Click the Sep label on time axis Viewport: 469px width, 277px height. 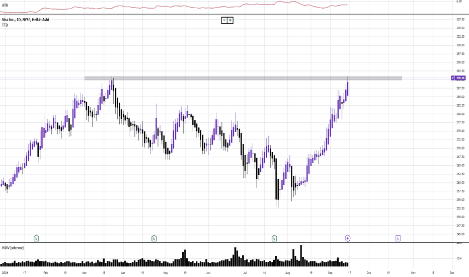[x=330, y=273]
